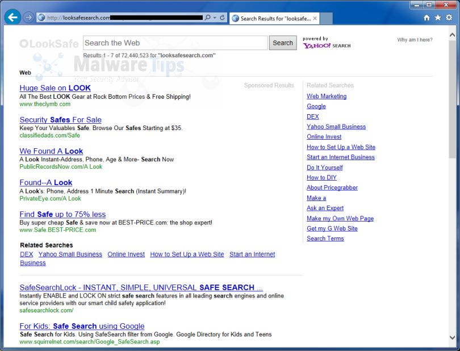Open Found--A Look result
This screenshot has height=351, width=460.
coord(46,182)
